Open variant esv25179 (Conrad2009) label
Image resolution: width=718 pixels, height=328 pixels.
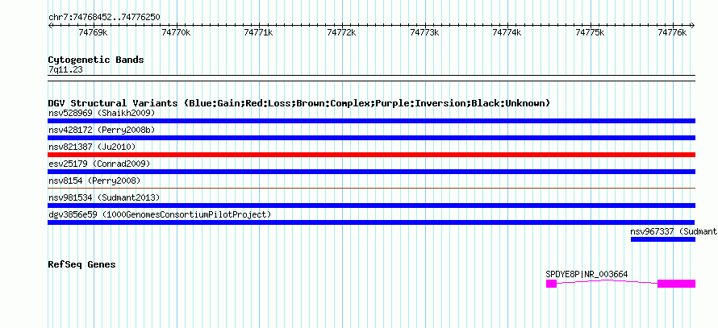click(x=99, y=164)
